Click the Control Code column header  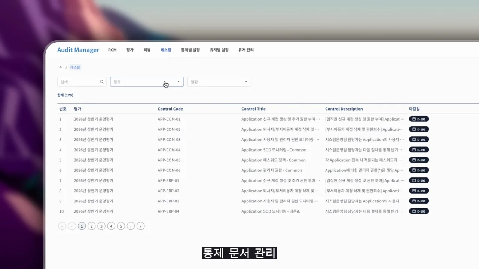point(170,109)
